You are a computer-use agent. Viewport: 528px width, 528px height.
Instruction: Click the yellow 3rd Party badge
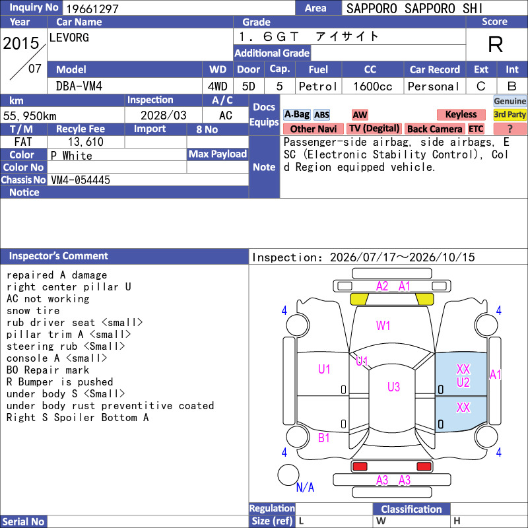click(510, 114)
